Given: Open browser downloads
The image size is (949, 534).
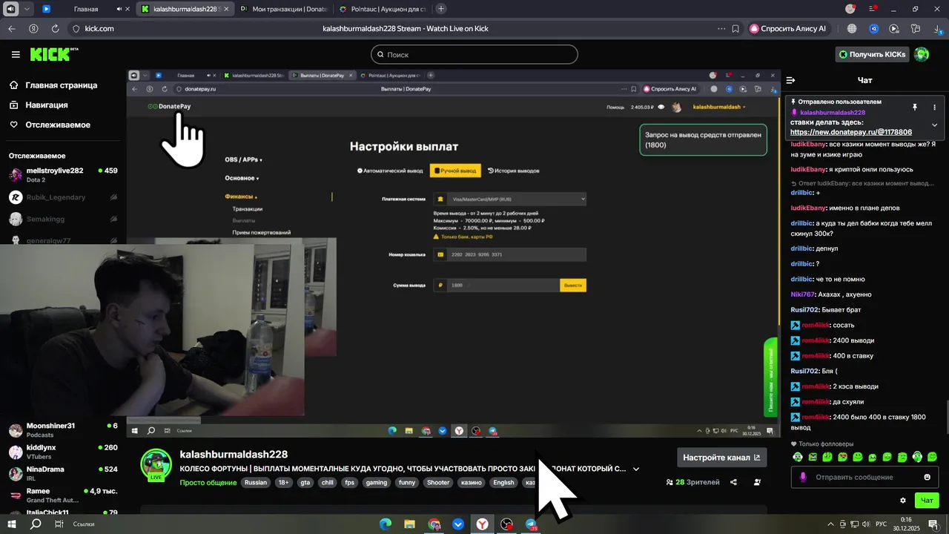Looking at the screenshot, I should click(x=937, y=28).
